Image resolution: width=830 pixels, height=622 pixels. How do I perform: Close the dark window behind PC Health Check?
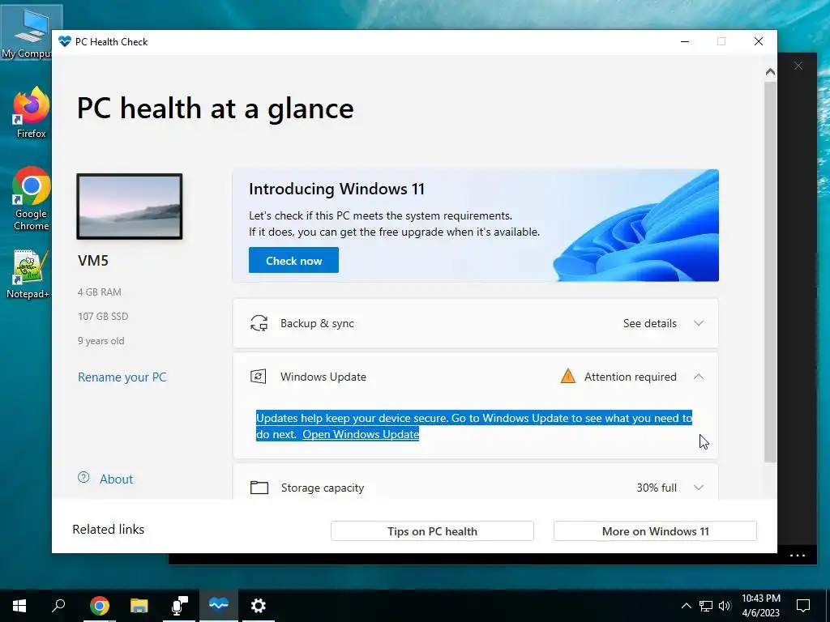(798, 66)
